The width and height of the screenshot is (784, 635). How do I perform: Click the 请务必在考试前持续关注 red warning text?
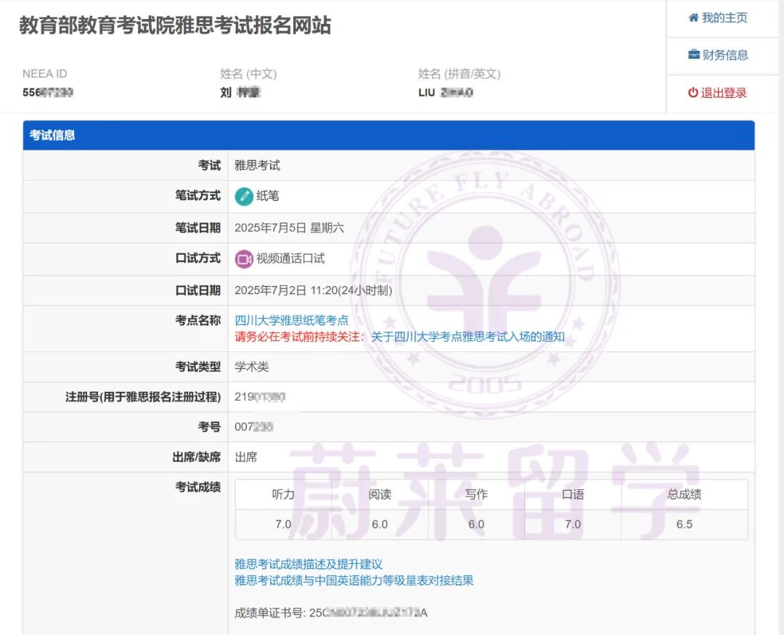pos(300,337)
